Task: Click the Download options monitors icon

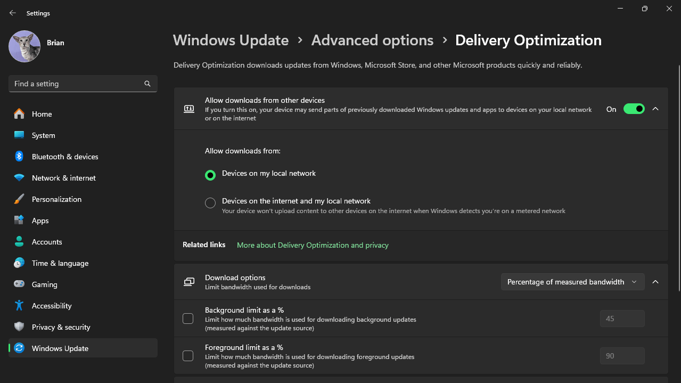Action: coord(189,282)
